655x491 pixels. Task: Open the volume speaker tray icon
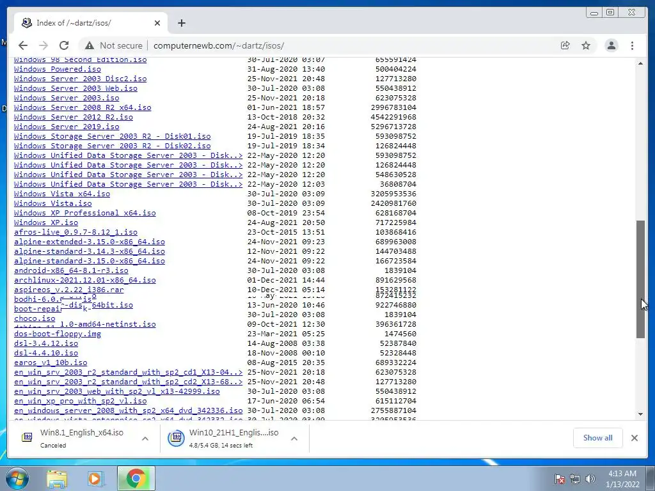590,479
